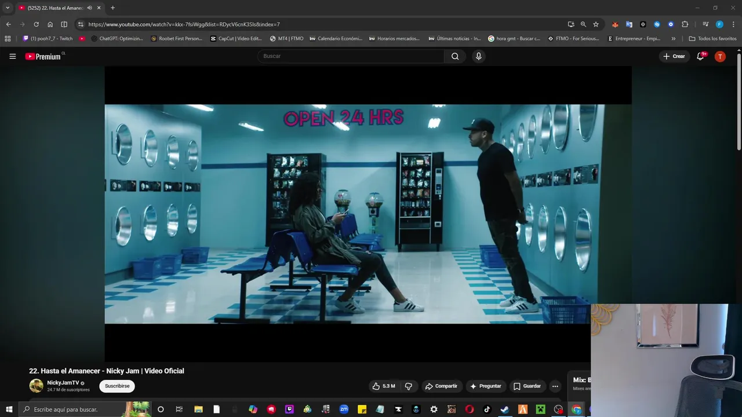Open Shazam extension icon
Screen dimensions: 742x417
coord(657,24)
